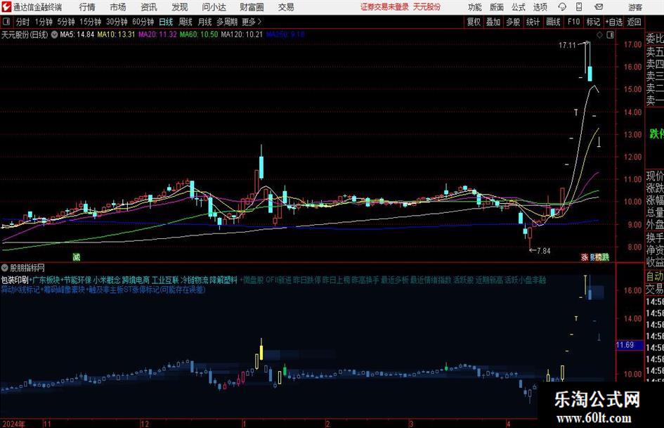Click the 小米概念 concept tag
The height and width of the screenshot is (428, 664).
coord(107,280)
